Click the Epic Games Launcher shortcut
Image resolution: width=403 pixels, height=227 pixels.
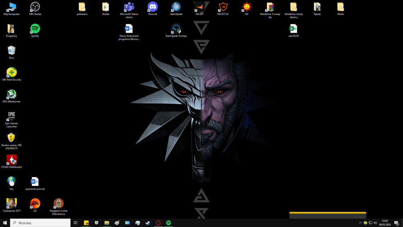click(x=12, y=117)
